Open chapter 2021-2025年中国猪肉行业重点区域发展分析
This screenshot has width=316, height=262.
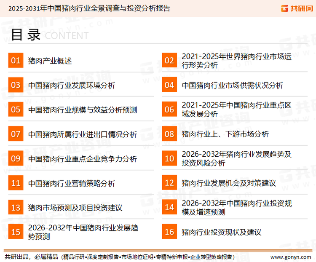point(237,110)
